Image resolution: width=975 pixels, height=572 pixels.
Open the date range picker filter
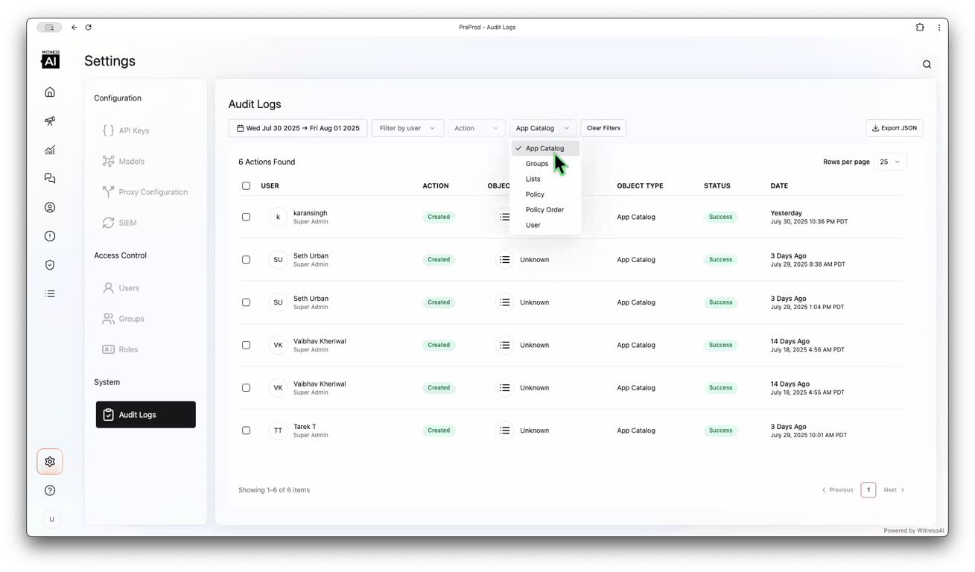(298, 128)
